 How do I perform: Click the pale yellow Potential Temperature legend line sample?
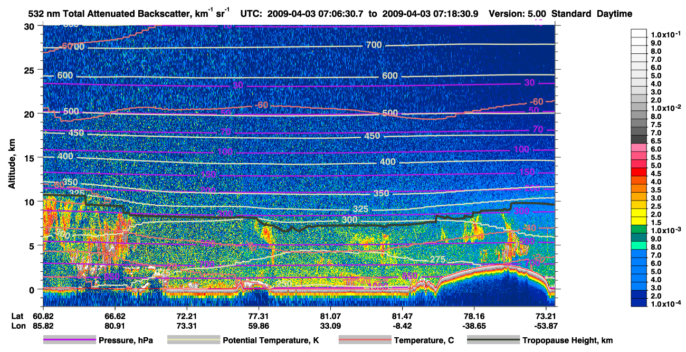193,340
